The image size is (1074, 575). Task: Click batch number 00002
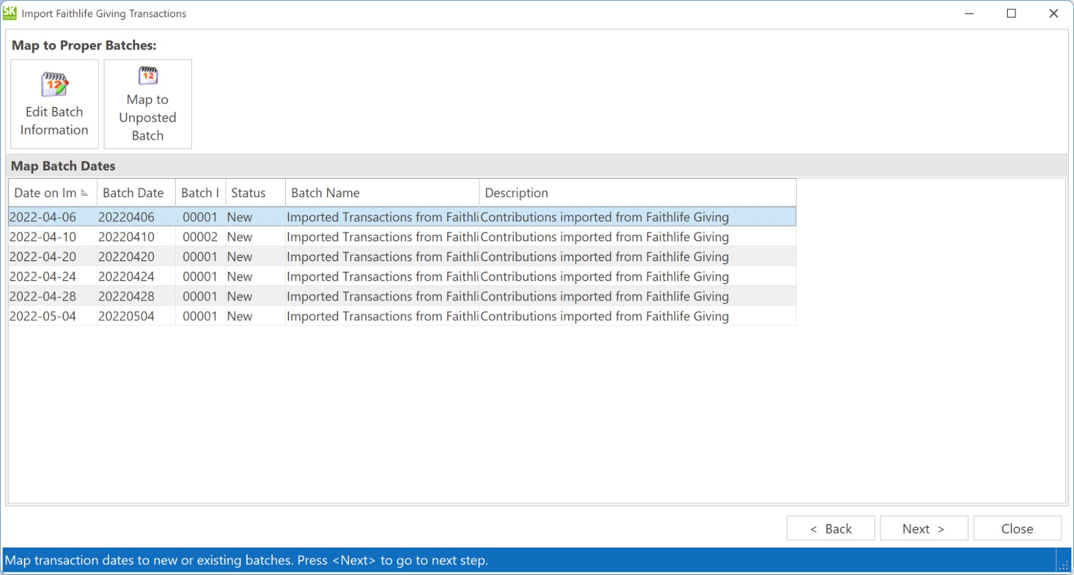click(x=200, y=237)
